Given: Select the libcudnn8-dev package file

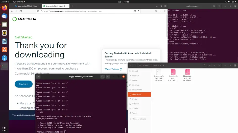Looking at the screenshot, I should click(173, 75).
